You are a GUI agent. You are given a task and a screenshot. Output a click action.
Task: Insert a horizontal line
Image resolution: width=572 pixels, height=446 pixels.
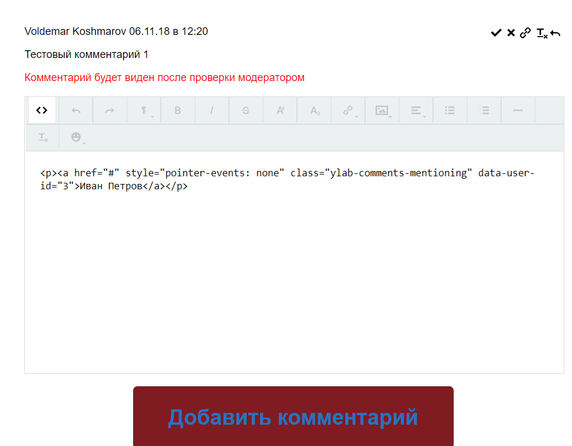tap(518, 111)
